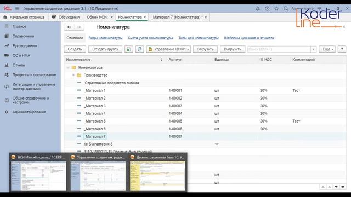The height and width of the screenshot is (197, 351).
Task: Open Отчеты section icon
Action: pyautogui.click(x=7, y=65)
